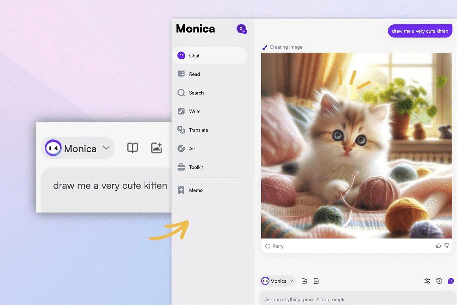
Task: Click the purple "draw me a very cute kitten" bubble
Action: point(420,31)
